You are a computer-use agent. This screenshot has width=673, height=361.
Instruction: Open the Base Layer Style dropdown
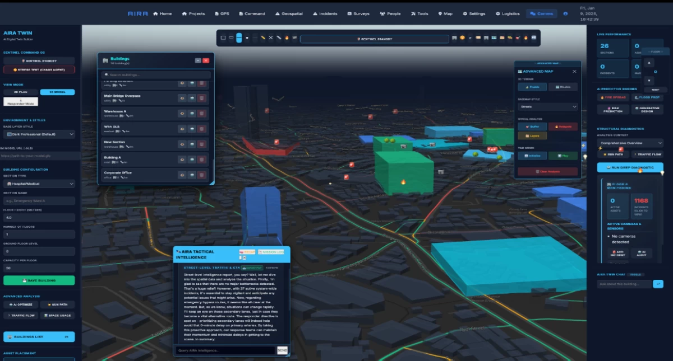(39, 134)
